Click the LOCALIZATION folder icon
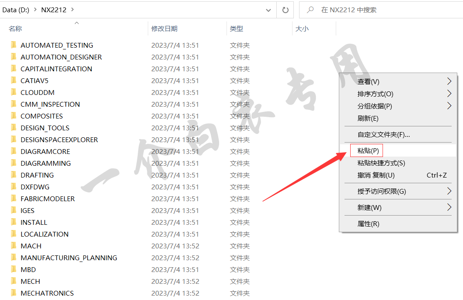This screenshot has width=463, height=300. 13,234
